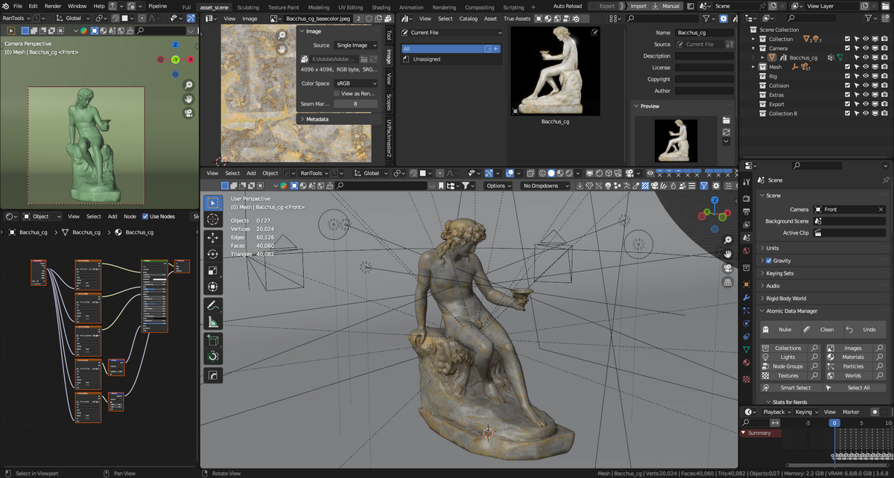Toggle Gravity checkbox in Scene properties
This screenshot has height=478, width=894.
click(x=769, y=261)
